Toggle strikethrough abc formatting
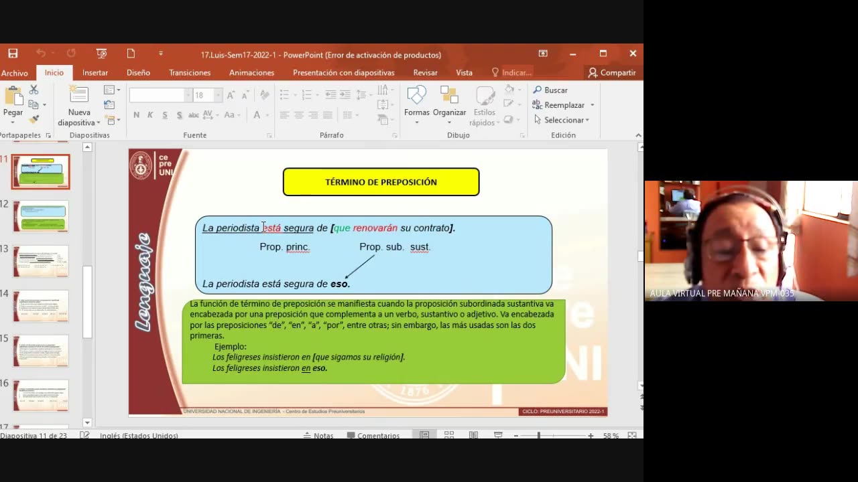 194,115
